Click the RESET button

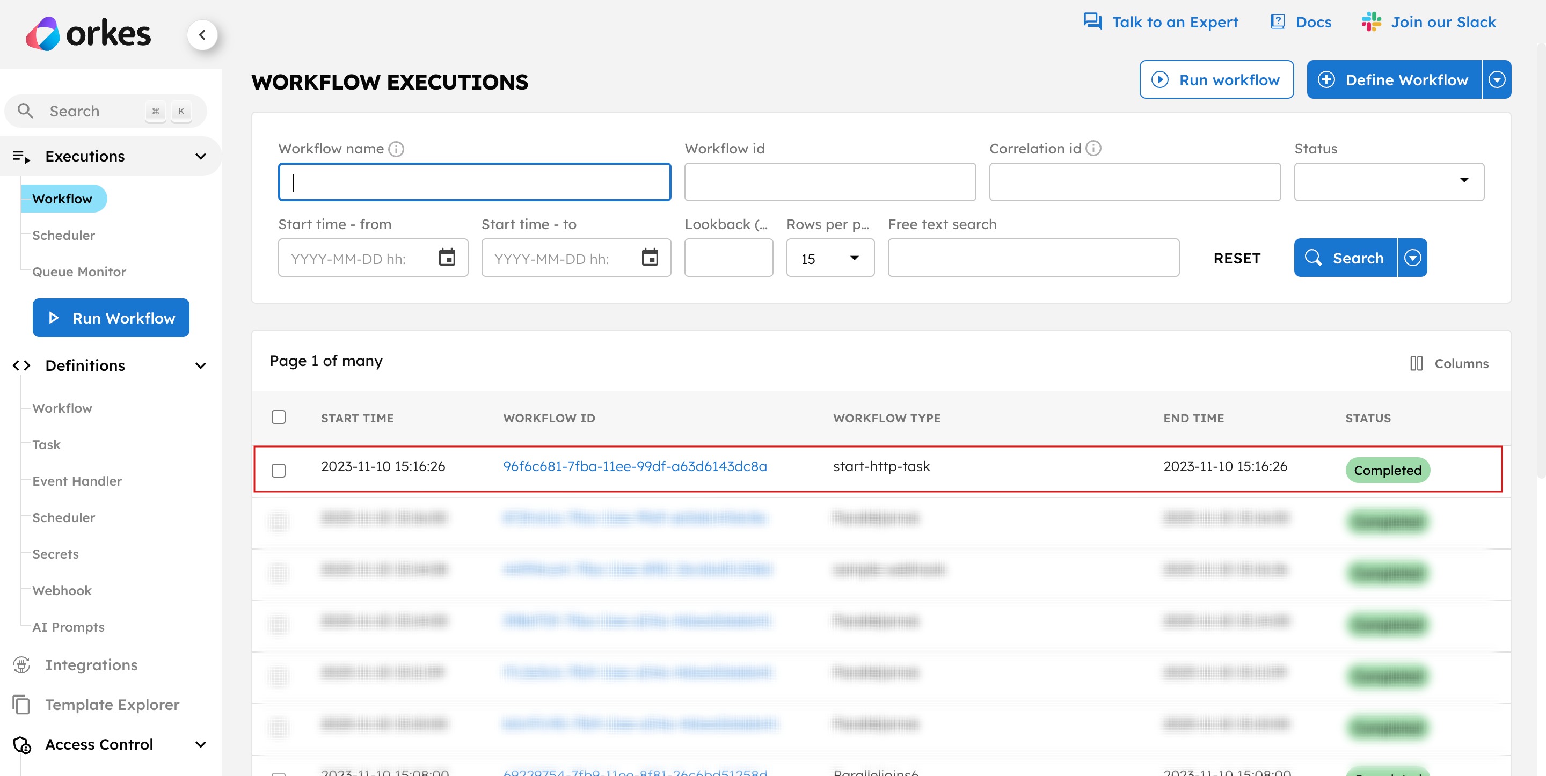tap(1236, 258)
